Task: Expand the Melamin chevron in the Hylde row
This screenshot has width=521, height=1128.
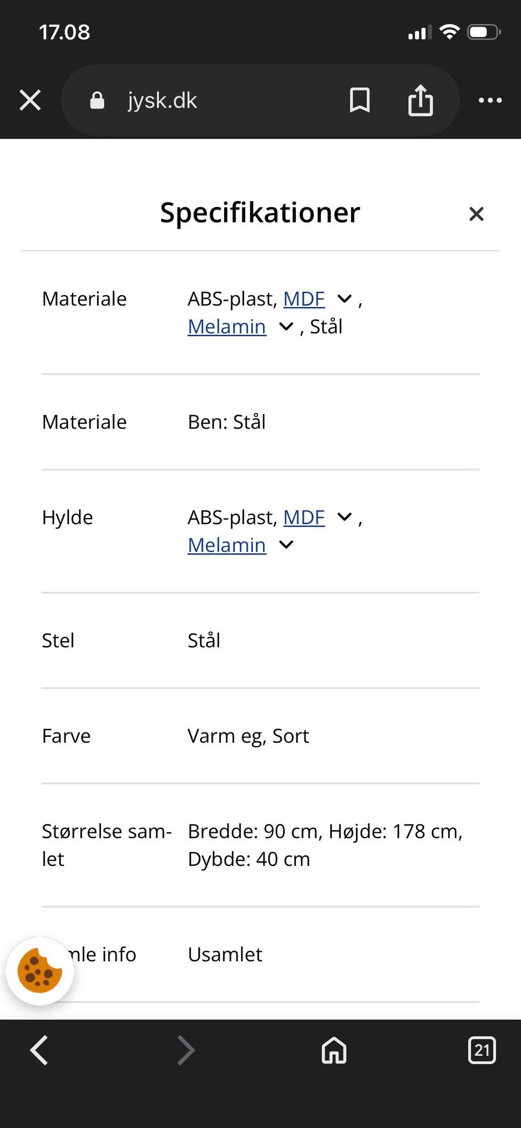Action: pyautogui.click(x=286, y=545)
